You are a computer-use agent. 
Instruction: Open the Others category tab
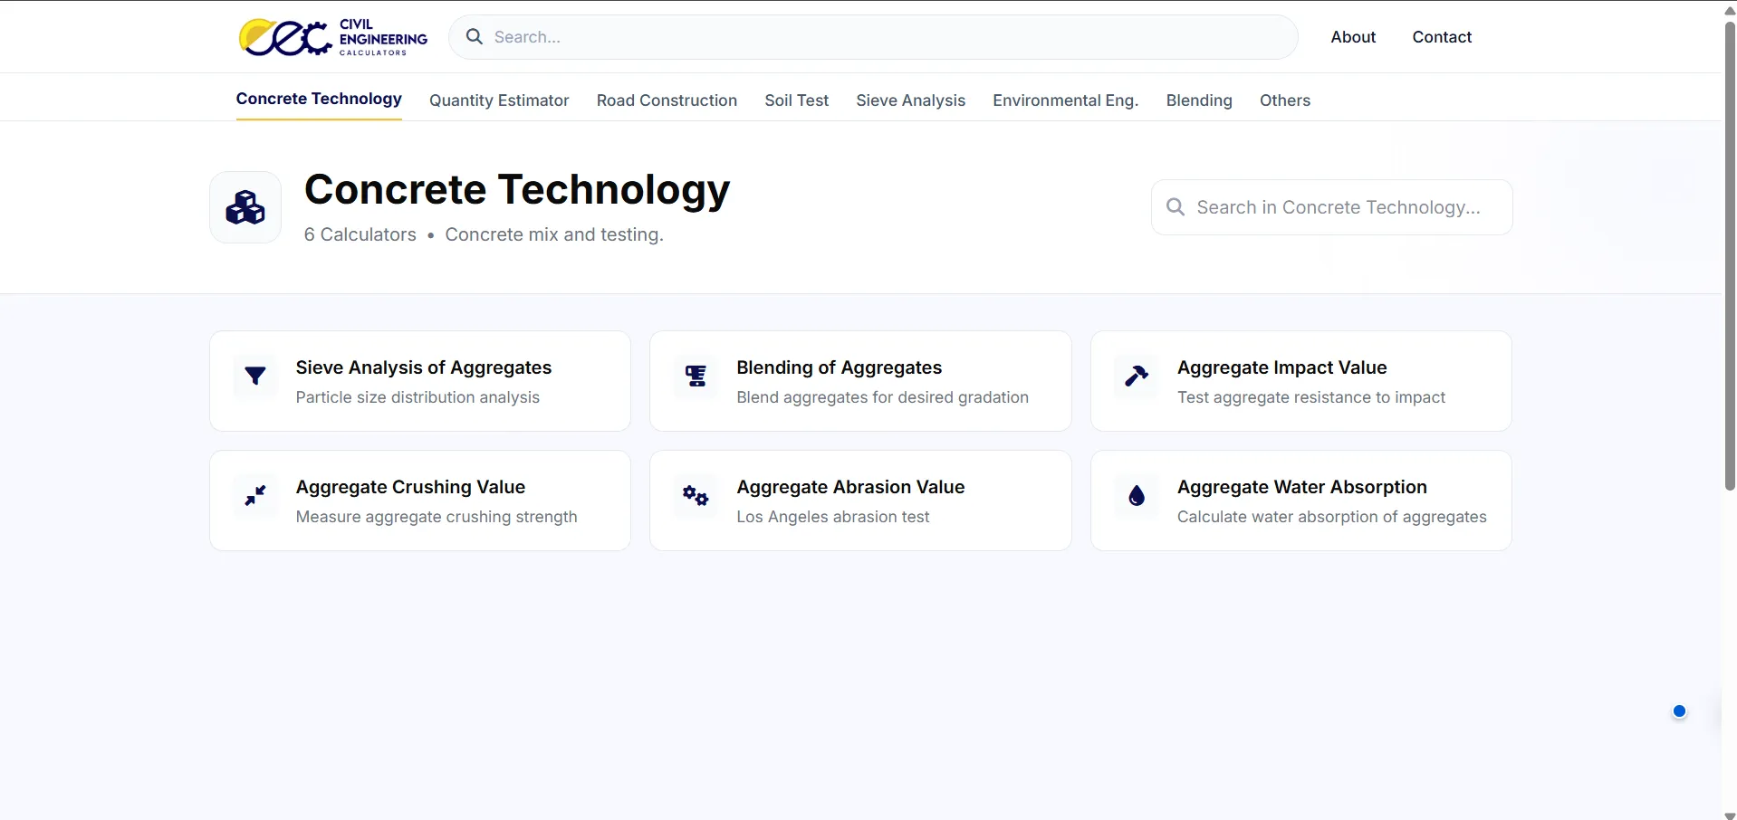click(x=1284, y=100)
